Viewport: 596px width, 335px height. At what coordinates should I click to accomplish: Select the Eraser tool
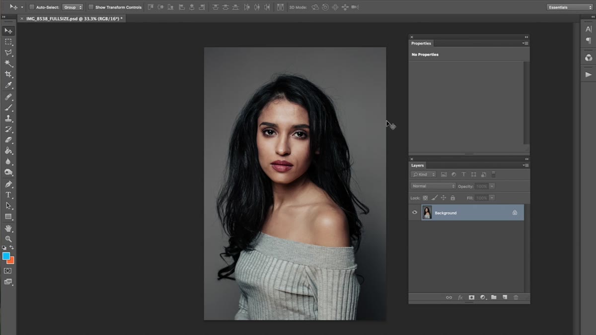[8, 140]
